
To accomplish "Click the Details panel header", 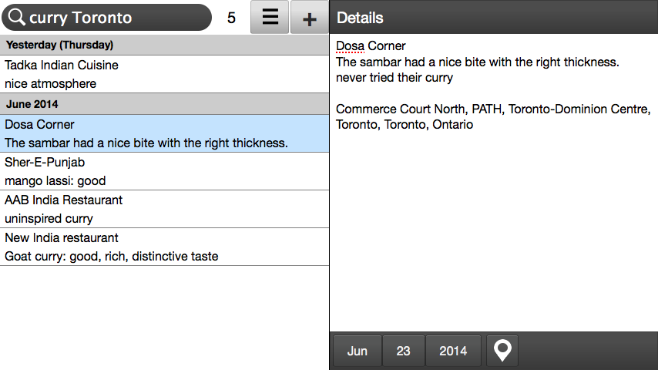I will pos(493,18).
